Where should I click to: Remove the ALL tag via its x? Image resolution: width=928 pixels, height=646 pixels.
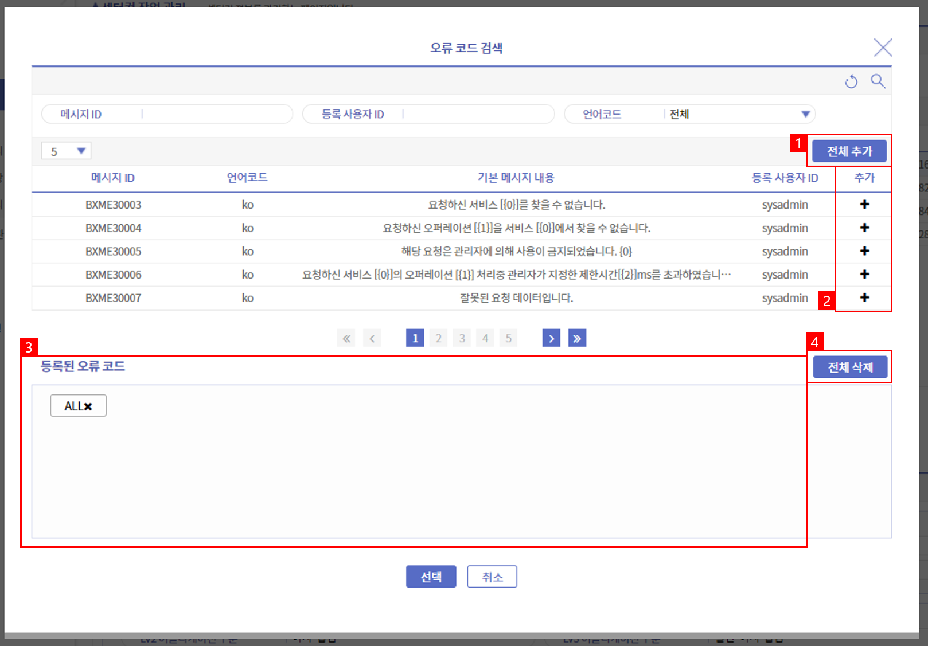click(88, 406)
